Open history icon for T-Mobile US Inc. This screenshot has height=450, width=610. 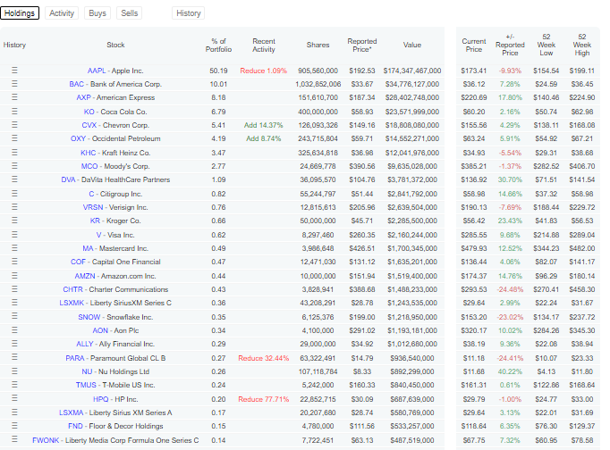[x=14, y=386]
